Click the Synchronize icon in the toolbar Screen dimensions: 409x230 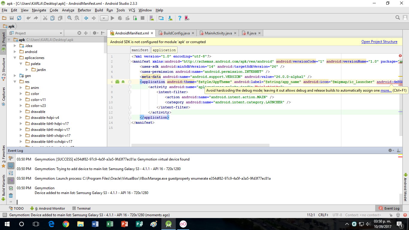19,18
